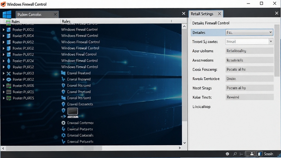Expand the Rooter PLM24 tree row
Image resolution: width=281 pixels, height=158 pixels.
(4, 61)
